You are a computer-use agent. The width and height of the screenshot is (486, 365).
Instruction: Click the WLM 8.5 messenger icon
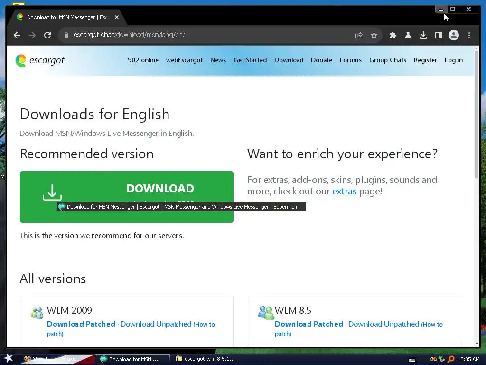[x=266, y=313]
